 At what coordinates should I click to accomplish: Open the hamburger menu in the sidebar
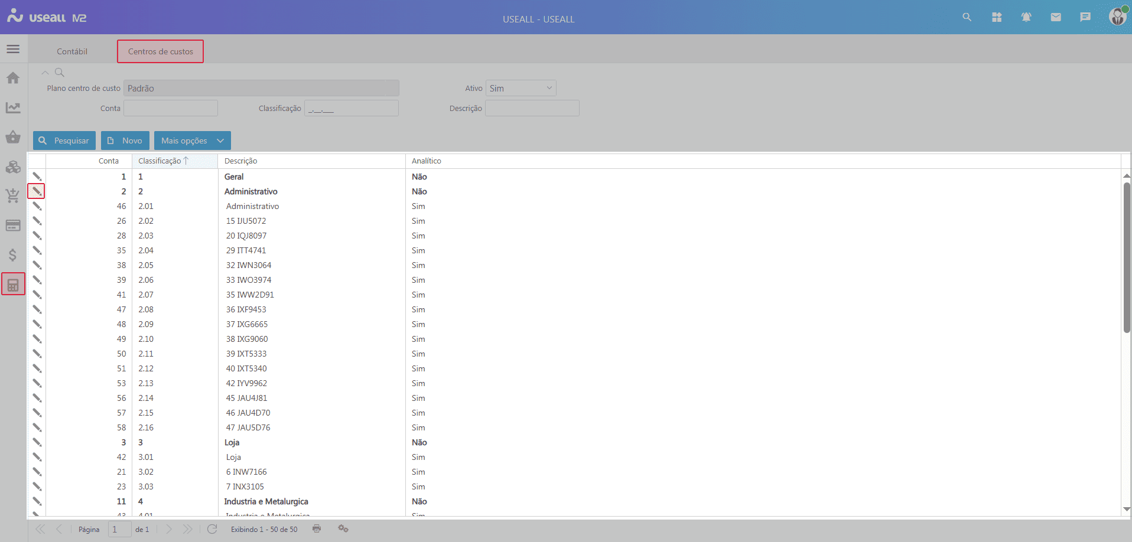[13, 49]
